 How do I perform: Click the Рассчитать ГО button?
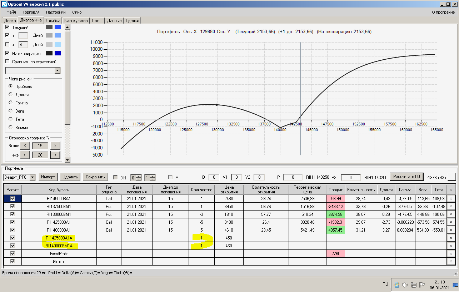tap(406, 177)
